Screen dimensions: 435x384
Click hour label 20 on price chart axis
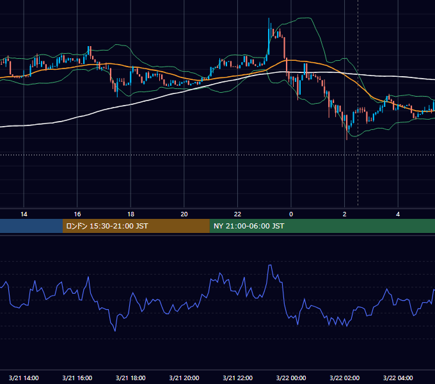point(184,214)
